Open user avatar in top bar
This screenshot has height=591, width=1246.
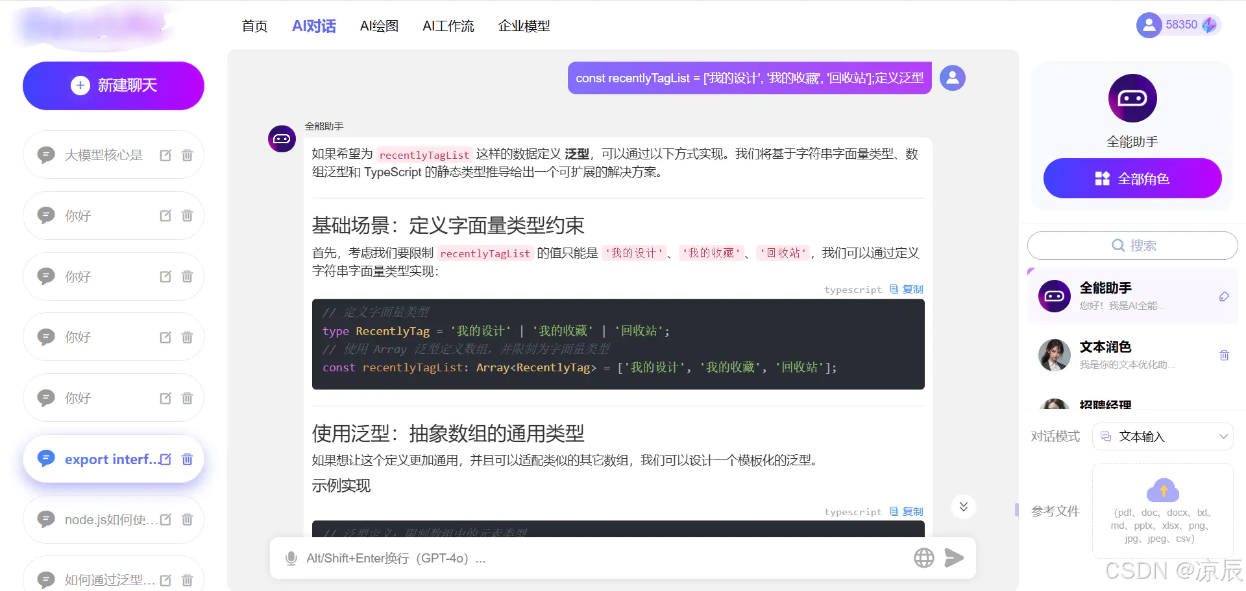[1149, 25]
